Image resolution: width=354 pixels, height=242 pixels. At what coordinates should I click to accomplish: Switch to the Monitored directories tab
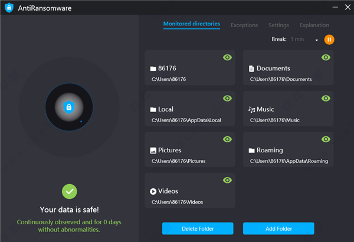191,24
